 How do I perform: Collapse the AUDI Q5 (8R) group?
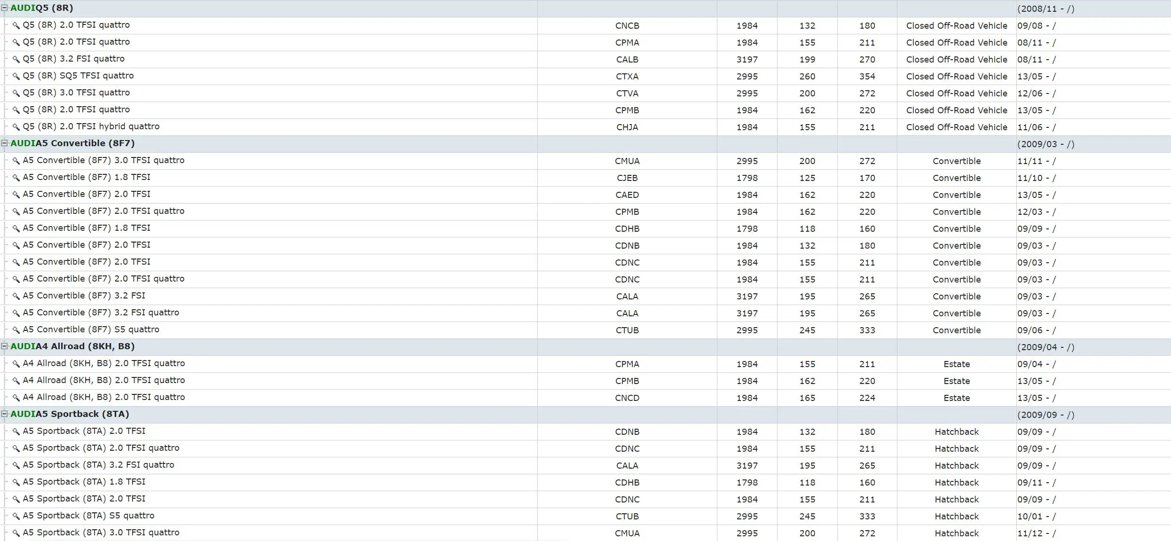[4, 8]
